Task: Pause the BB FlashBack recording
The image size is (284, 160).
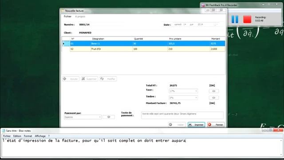Action: pos(235,19)
